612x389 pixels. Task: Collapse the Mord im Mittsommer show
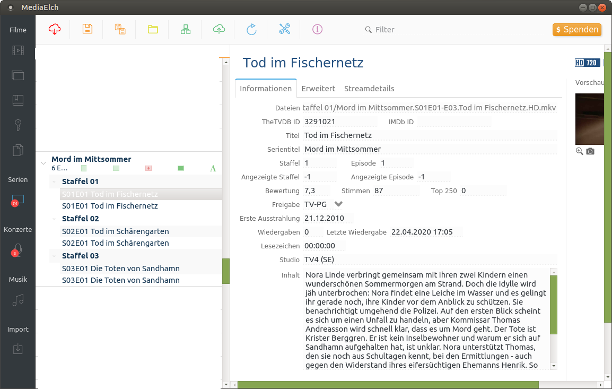pyautogui.click(x=43, y=163)
